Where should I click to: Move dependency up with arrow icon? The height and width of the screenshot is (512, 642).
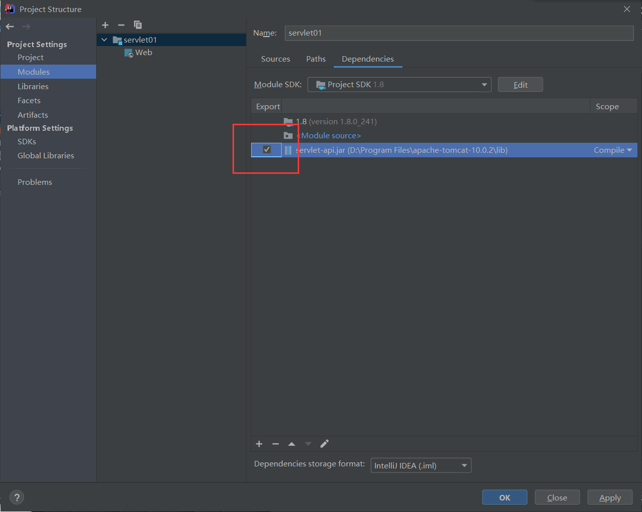pyautogui.click(x=292, y=444)
